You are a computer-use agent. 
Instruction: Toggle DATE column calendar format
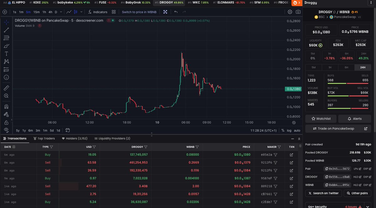[14, 147]
